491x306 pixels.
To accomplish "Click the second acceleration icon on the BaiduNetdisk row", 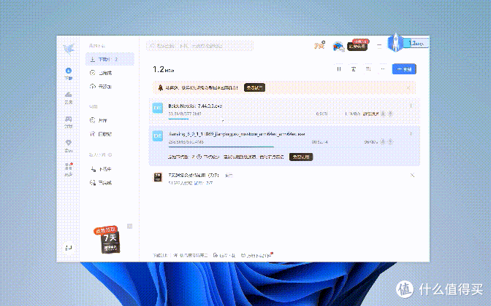I will pyautogui.click(x=390, y=114).
